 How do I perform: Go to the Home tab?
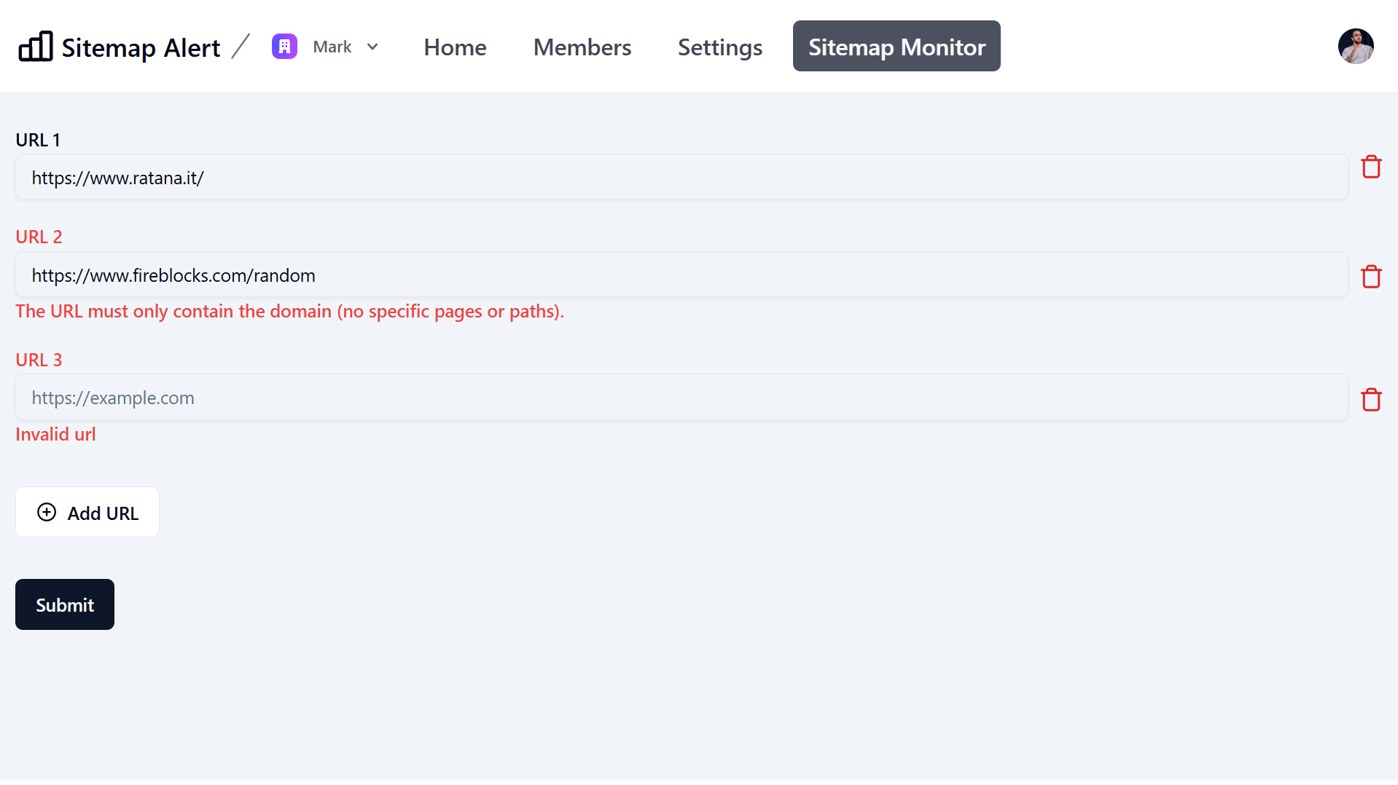455,47
